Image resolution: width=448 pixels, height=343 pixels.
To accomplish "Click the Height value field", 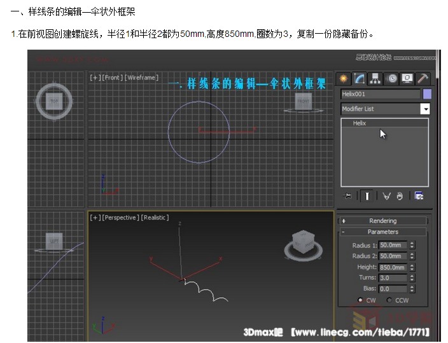I will [393, 267].
